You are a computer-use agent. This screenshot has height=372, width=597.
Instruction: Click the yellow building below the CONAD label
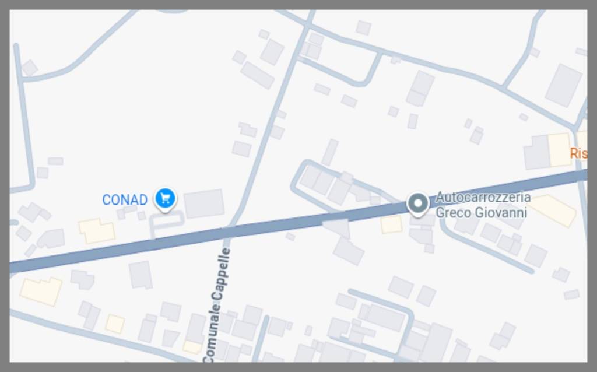pos(97,230)
